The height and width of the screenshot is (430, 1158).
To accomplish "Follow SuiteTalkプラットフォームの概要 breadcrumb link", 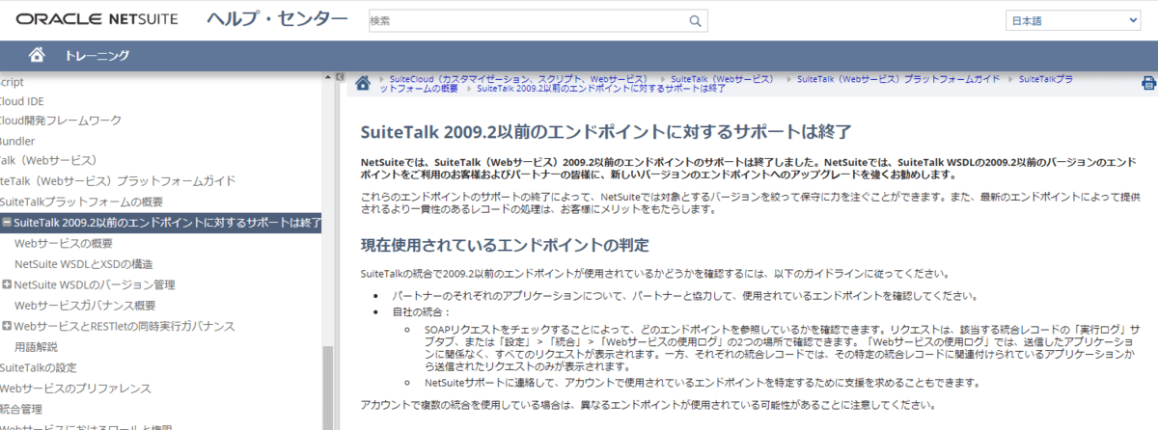I will 1045,78.
